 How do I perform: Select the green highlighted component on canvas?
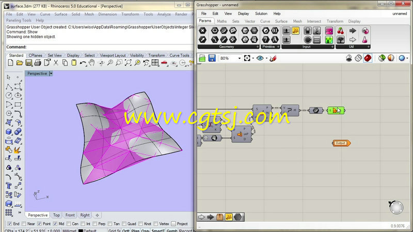coord(336,110)
